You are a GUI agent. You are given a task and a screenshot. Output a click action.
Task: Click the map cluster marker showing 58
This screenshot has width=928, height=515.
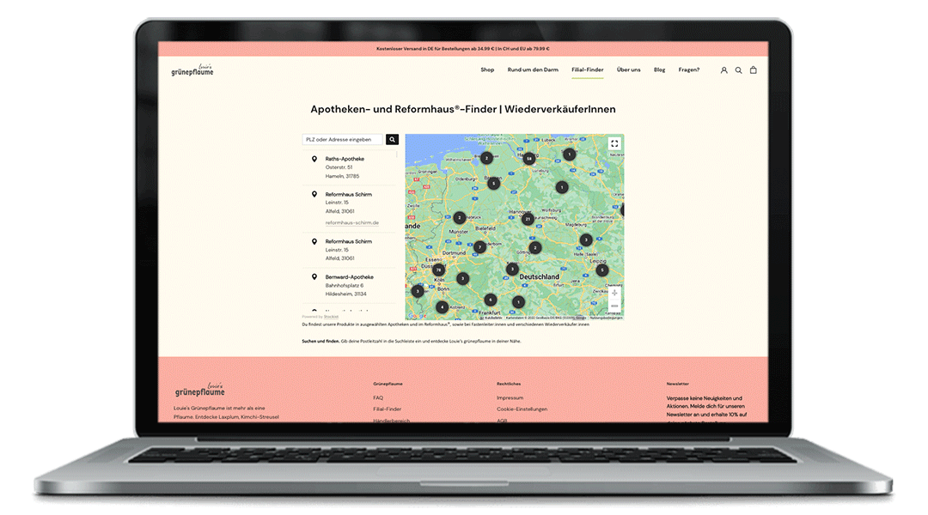coord(529,158)
